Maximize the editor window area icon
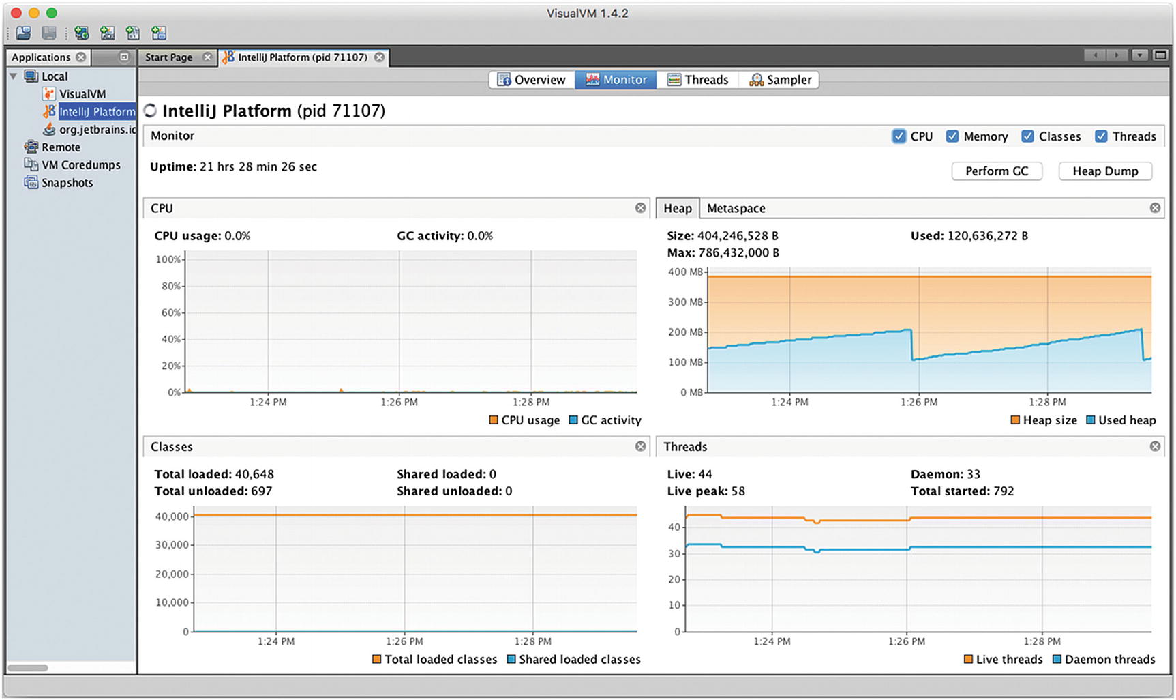This screenshot has height=700, width=1176. pos(1160,55)
